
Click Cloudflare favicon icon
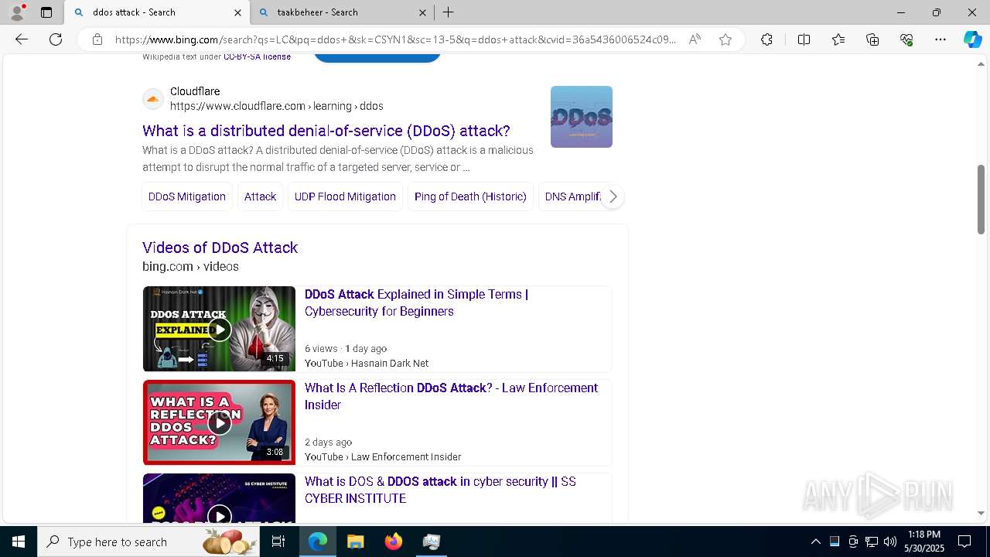pos(153,99)
